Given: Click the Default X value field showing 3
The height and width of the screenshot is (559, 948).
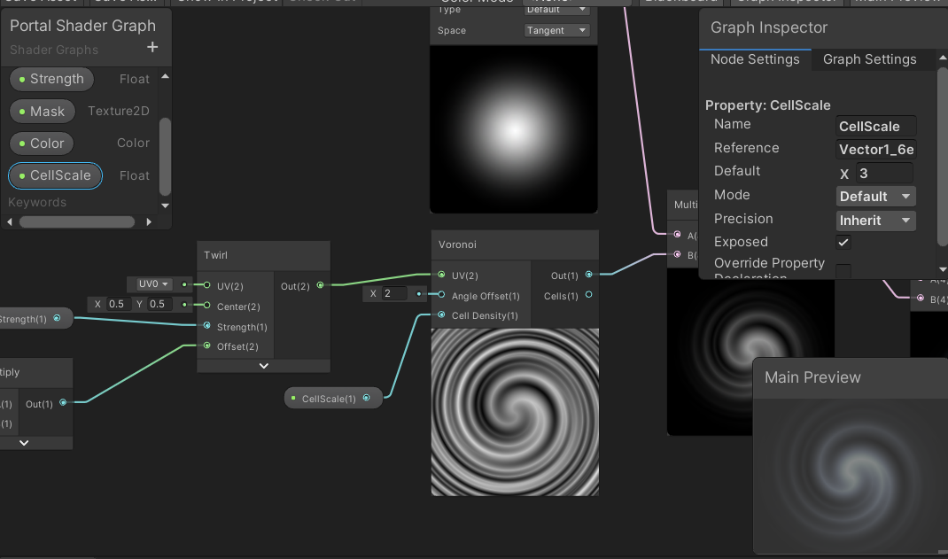Looking at the screenshot, I should coord(884,174).
